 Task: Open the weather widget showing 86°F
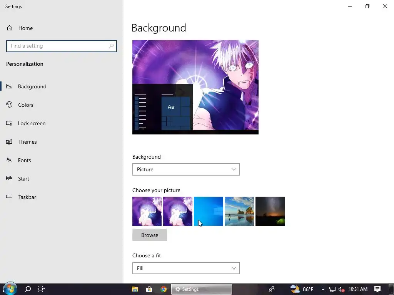(302, 289)
